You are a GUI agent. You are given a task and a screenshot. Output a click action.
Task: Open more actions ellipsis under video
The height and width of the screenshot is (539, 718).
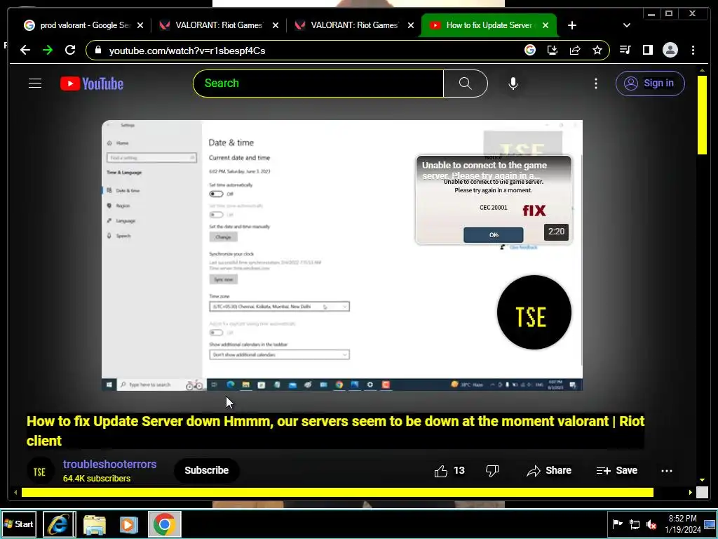(x=667, y=471)
